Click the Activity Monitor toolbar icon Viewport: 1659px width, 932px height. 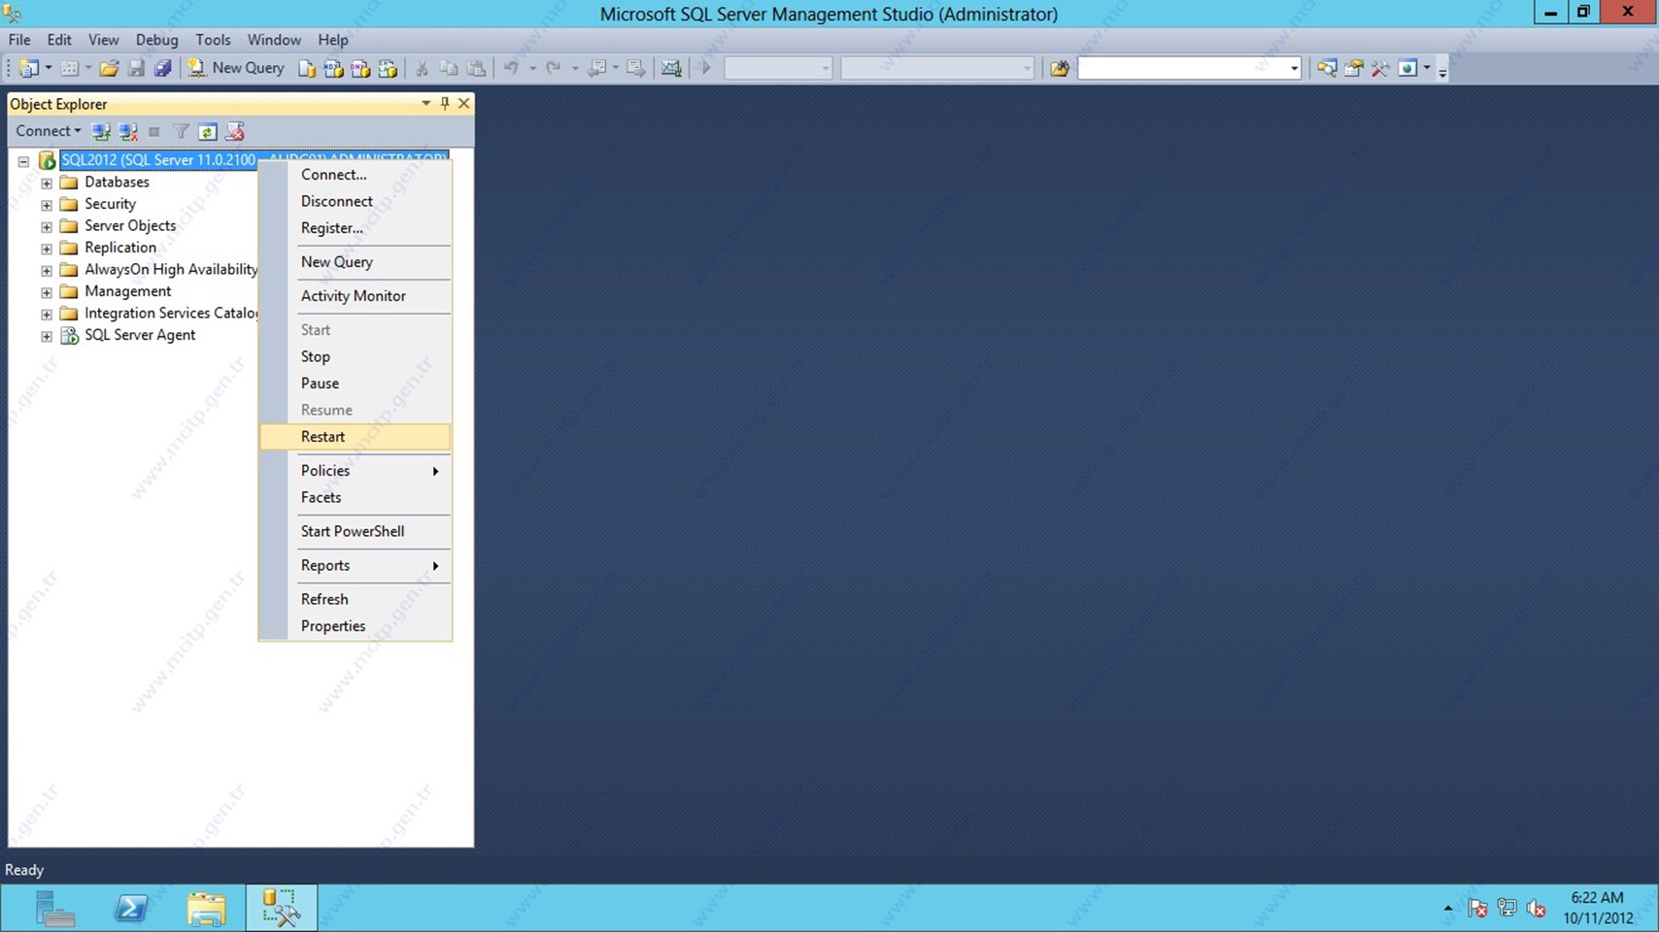pos(671,68)
